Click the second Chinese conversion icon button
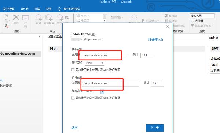This screenshot has width=220, height=133. click(x=171, y=21)
